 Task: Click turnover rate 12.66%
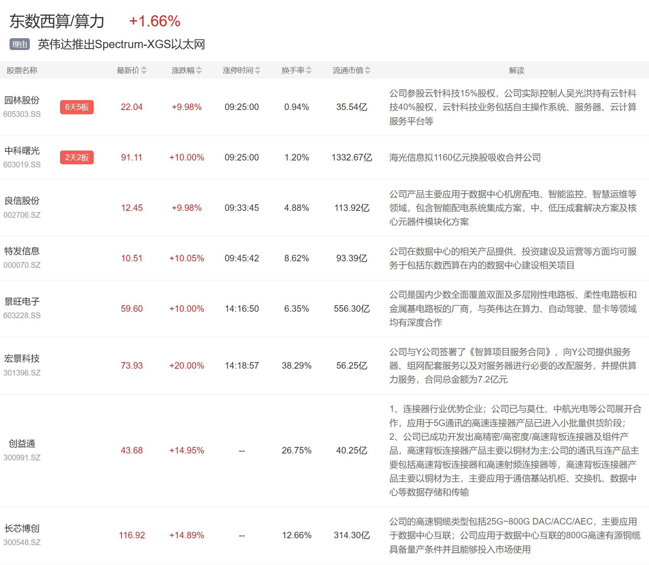click(x=297, y=535)
